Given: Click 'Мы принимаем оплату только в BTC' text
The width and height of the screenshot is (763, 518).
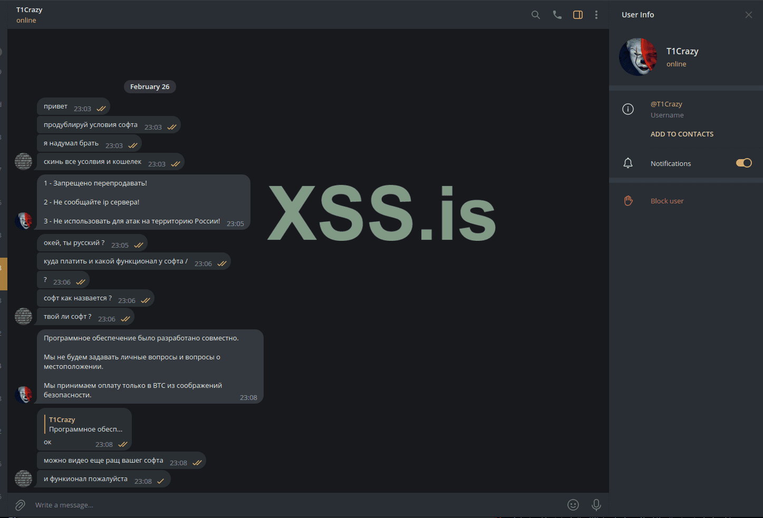Looking at the screenshot, I should [x=133, y=390].
